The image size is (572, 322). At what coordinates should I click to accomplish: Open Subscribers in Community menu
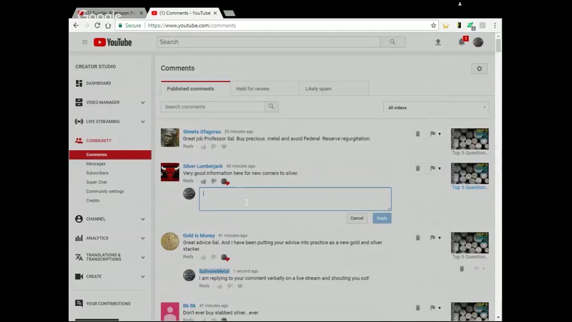97,173
